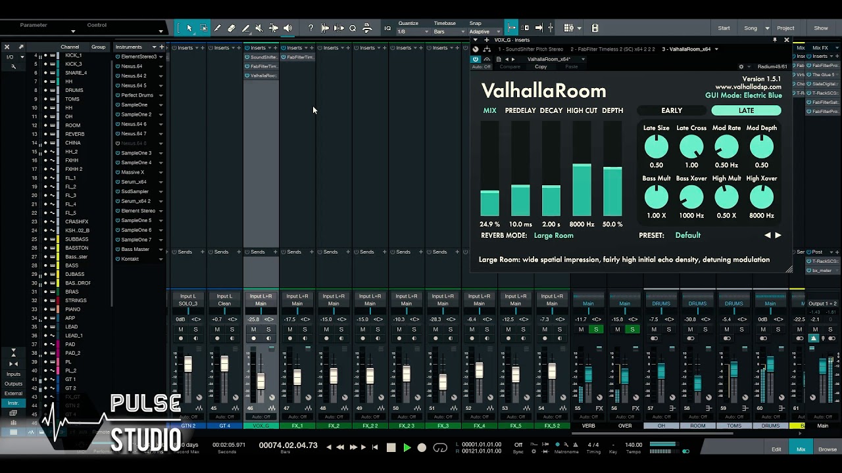Open the Mix view tab
Image resolution: width=842 pixels, height=473 pixels.
point(801,449)
